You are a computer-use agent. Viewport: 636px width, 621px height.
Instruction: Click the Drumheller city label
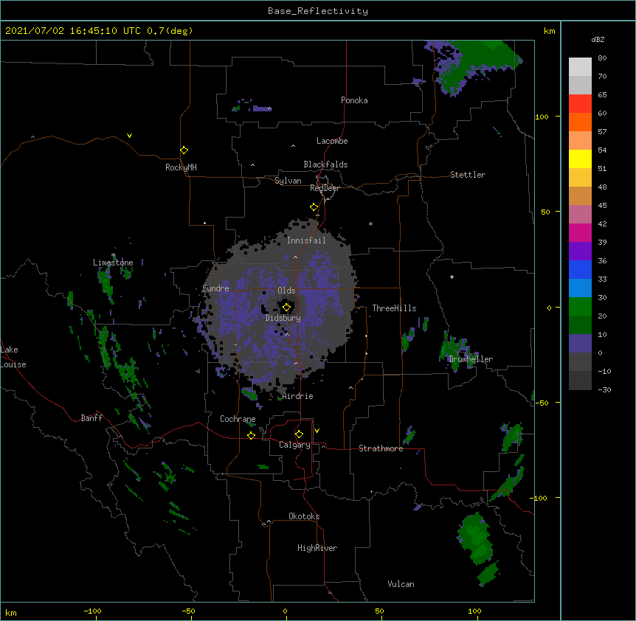pyautogui.click(x=471, y=359)
